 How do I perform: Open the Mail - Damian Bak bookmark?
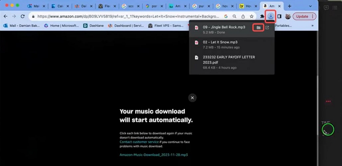[x=21, y=26]
